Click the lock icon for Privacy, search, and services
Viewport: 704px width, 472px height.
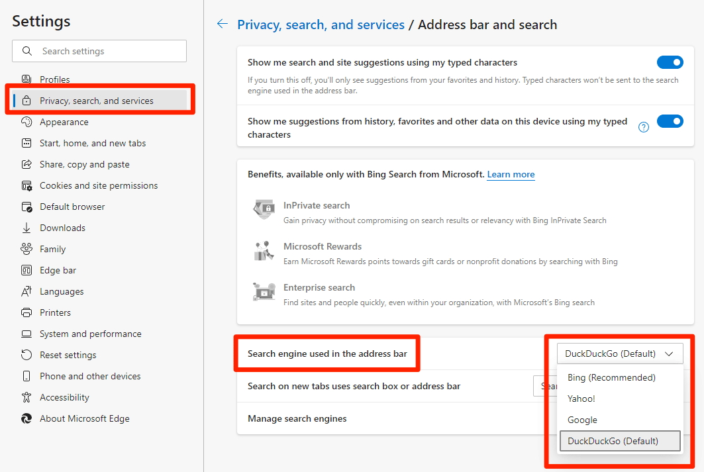pyautogui.click(x=26, y=101)
